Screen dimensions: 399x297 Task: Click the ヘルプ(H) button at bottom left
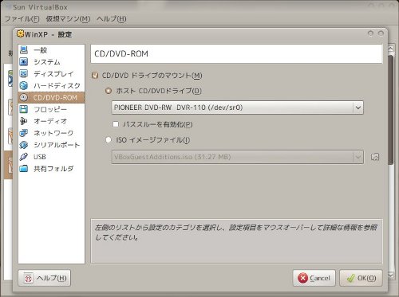[45, 278]
